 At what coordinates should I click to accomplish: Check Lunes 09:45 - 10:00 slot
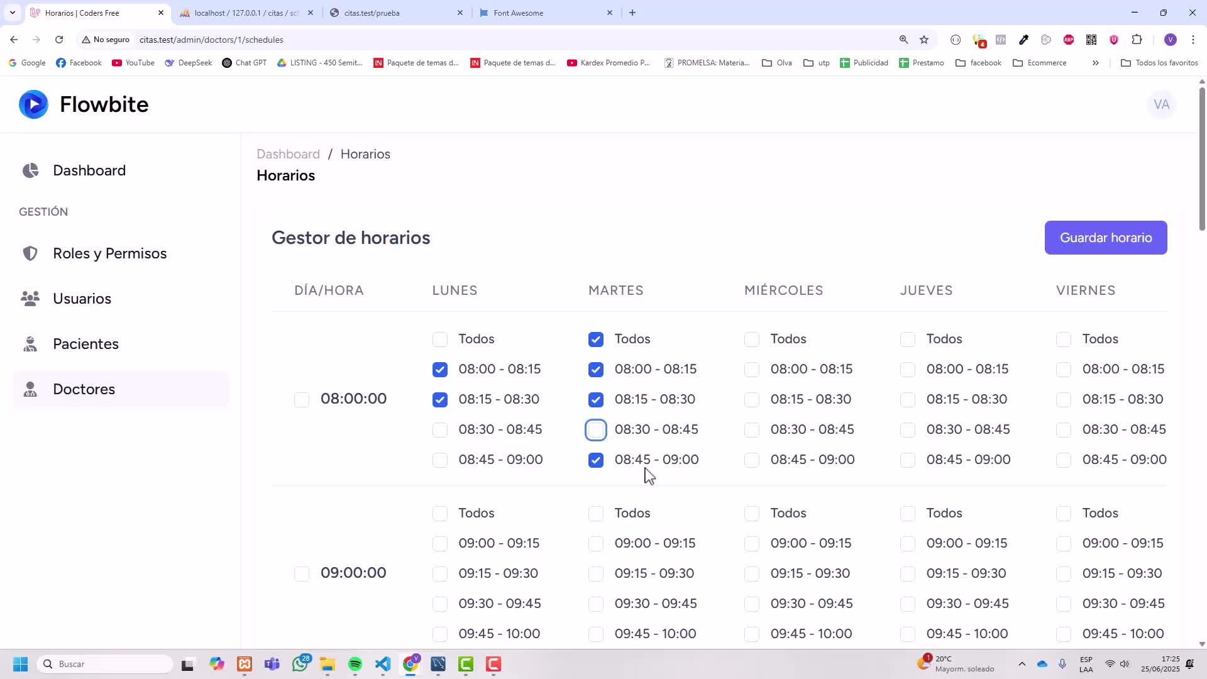click(x=440, y=634)
